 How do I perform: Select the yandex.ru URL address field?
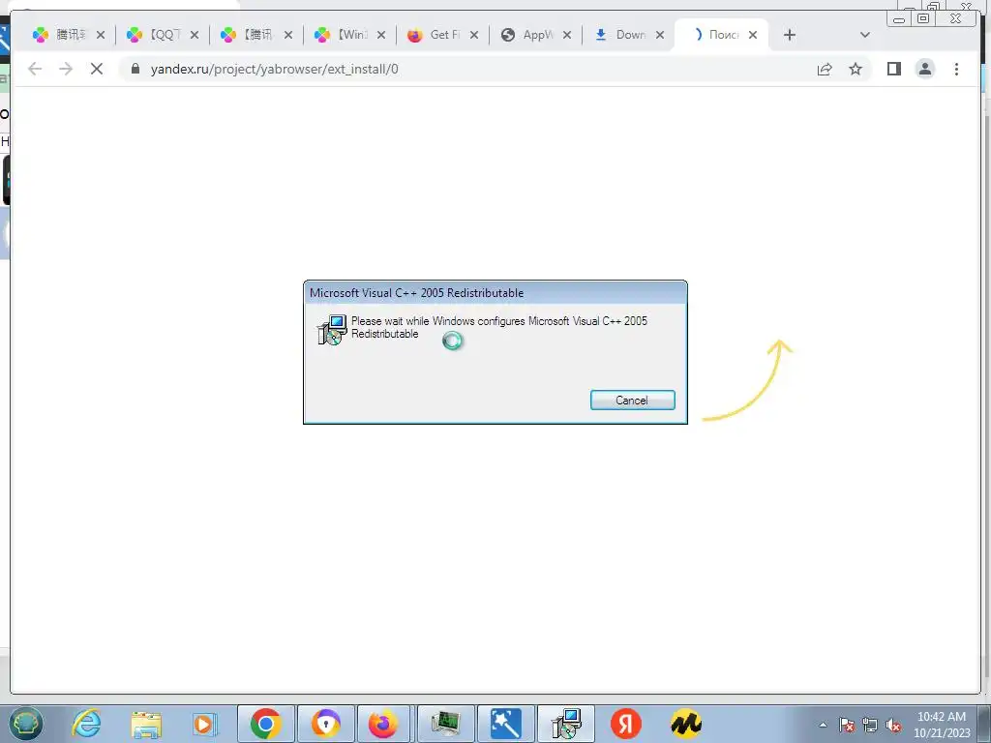(x=274, y=69)
